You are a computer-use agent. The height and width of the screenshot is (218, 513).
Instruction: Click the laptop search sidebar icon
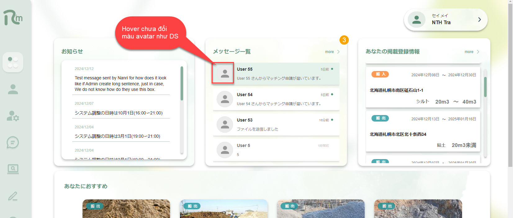click(x=13, y=169)
